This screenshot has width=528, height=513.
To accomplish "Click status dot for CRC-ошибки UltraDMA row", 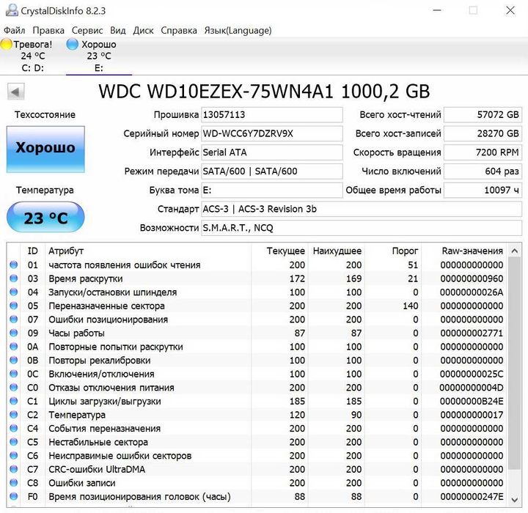I will (14, 469).
